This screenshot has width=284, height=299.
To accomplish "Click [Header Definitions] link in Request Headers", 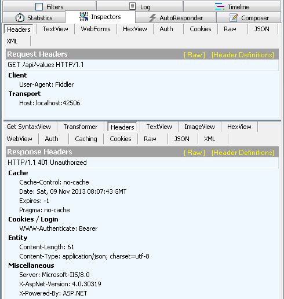I will tap(243, 55).
